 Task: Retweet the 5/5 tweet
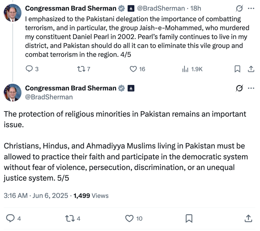tap(72, 218)
